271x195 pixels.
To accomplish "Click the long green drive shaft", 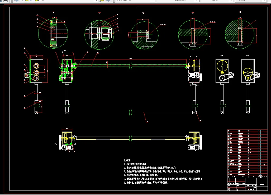I will pos(131,66).
